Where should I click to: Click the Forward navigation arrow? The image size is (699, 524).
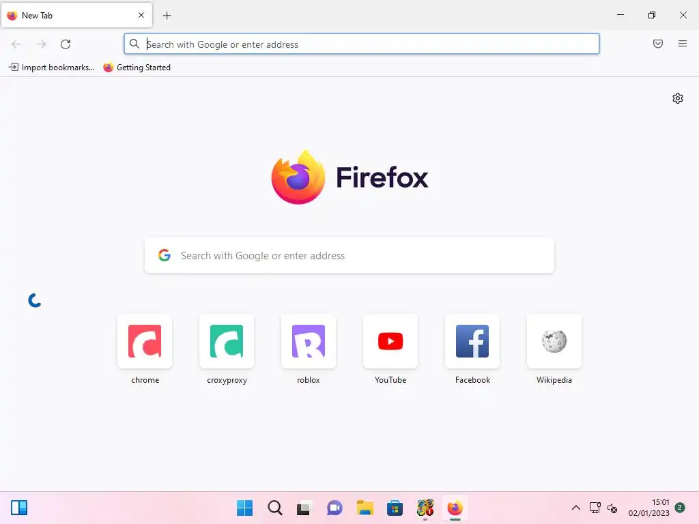point(41,44)
